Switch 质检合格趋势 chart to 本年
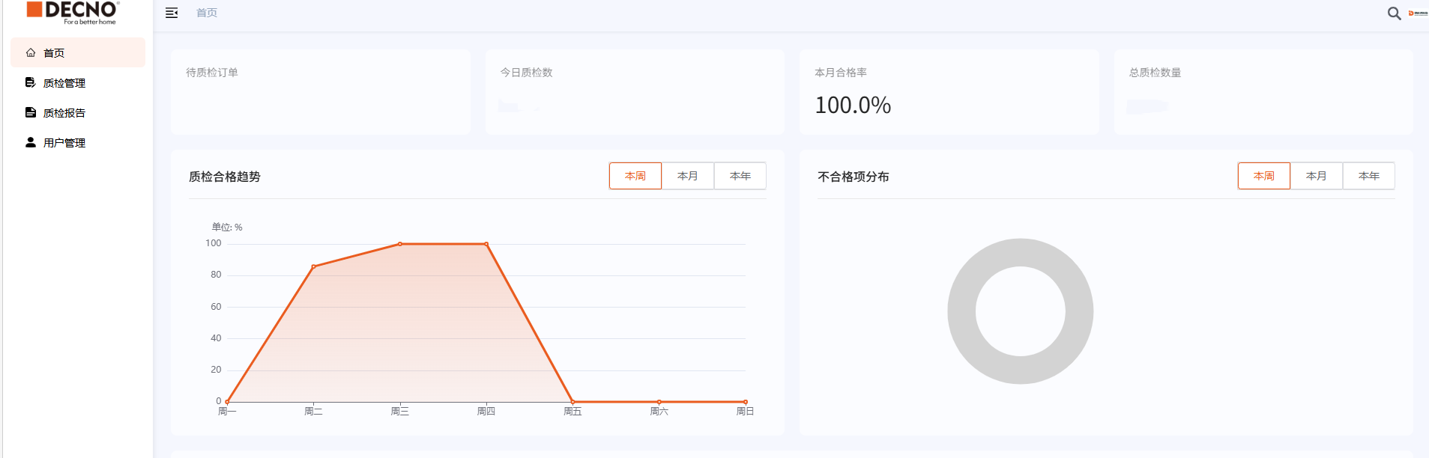1429x458 pixels. (x=740, y=176)
